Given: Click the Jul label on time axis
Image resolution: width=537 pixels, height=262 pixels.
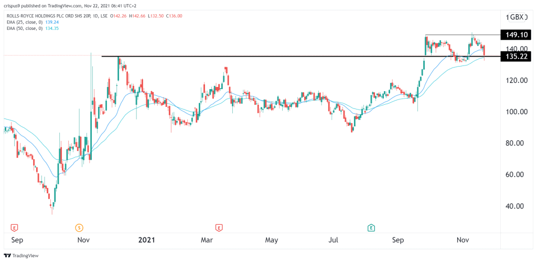Looking at the screenshot, I should pyautogui.click(x=334, y=240).
